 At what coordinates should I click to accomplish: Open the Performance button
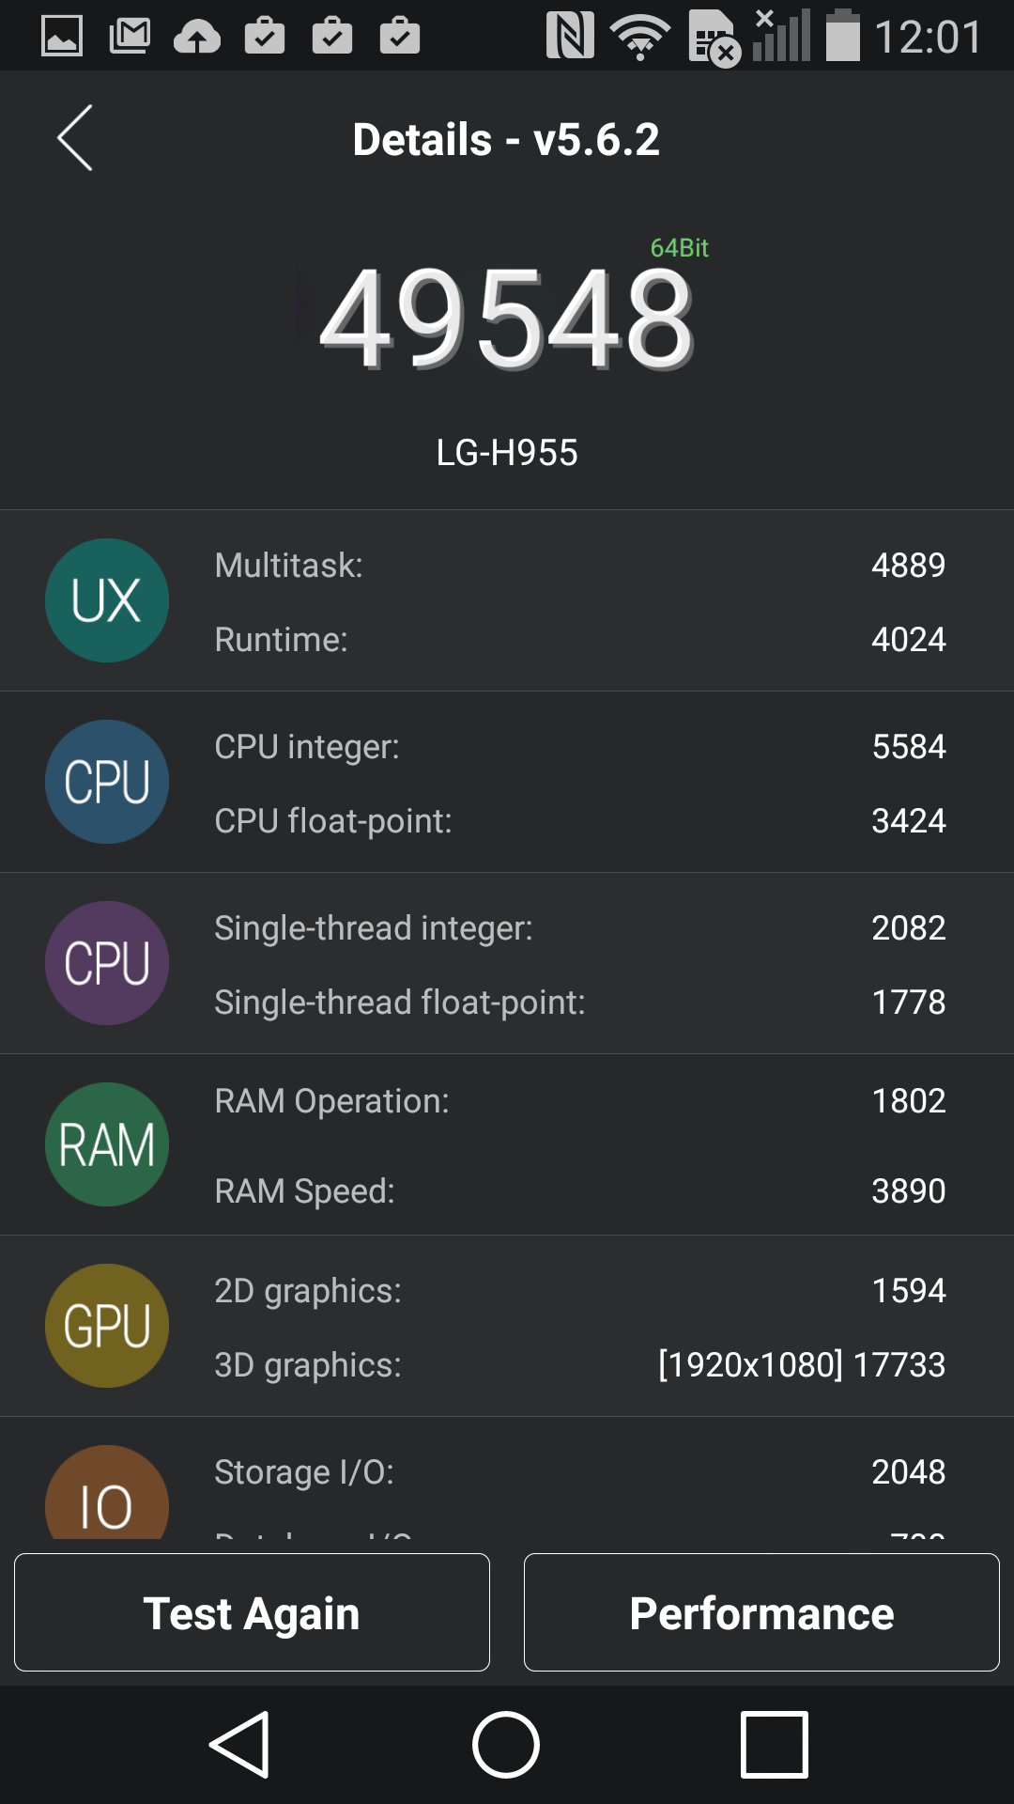point(761,1612)
